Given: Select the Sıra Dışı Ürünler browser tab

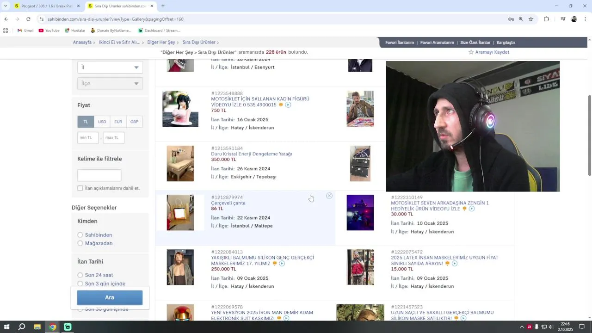Looking at the screenshot, I should pyautogui.click(x=120, y=6).
